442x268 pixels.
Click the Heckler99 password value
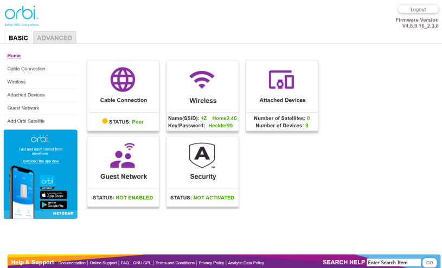[220, 126]
